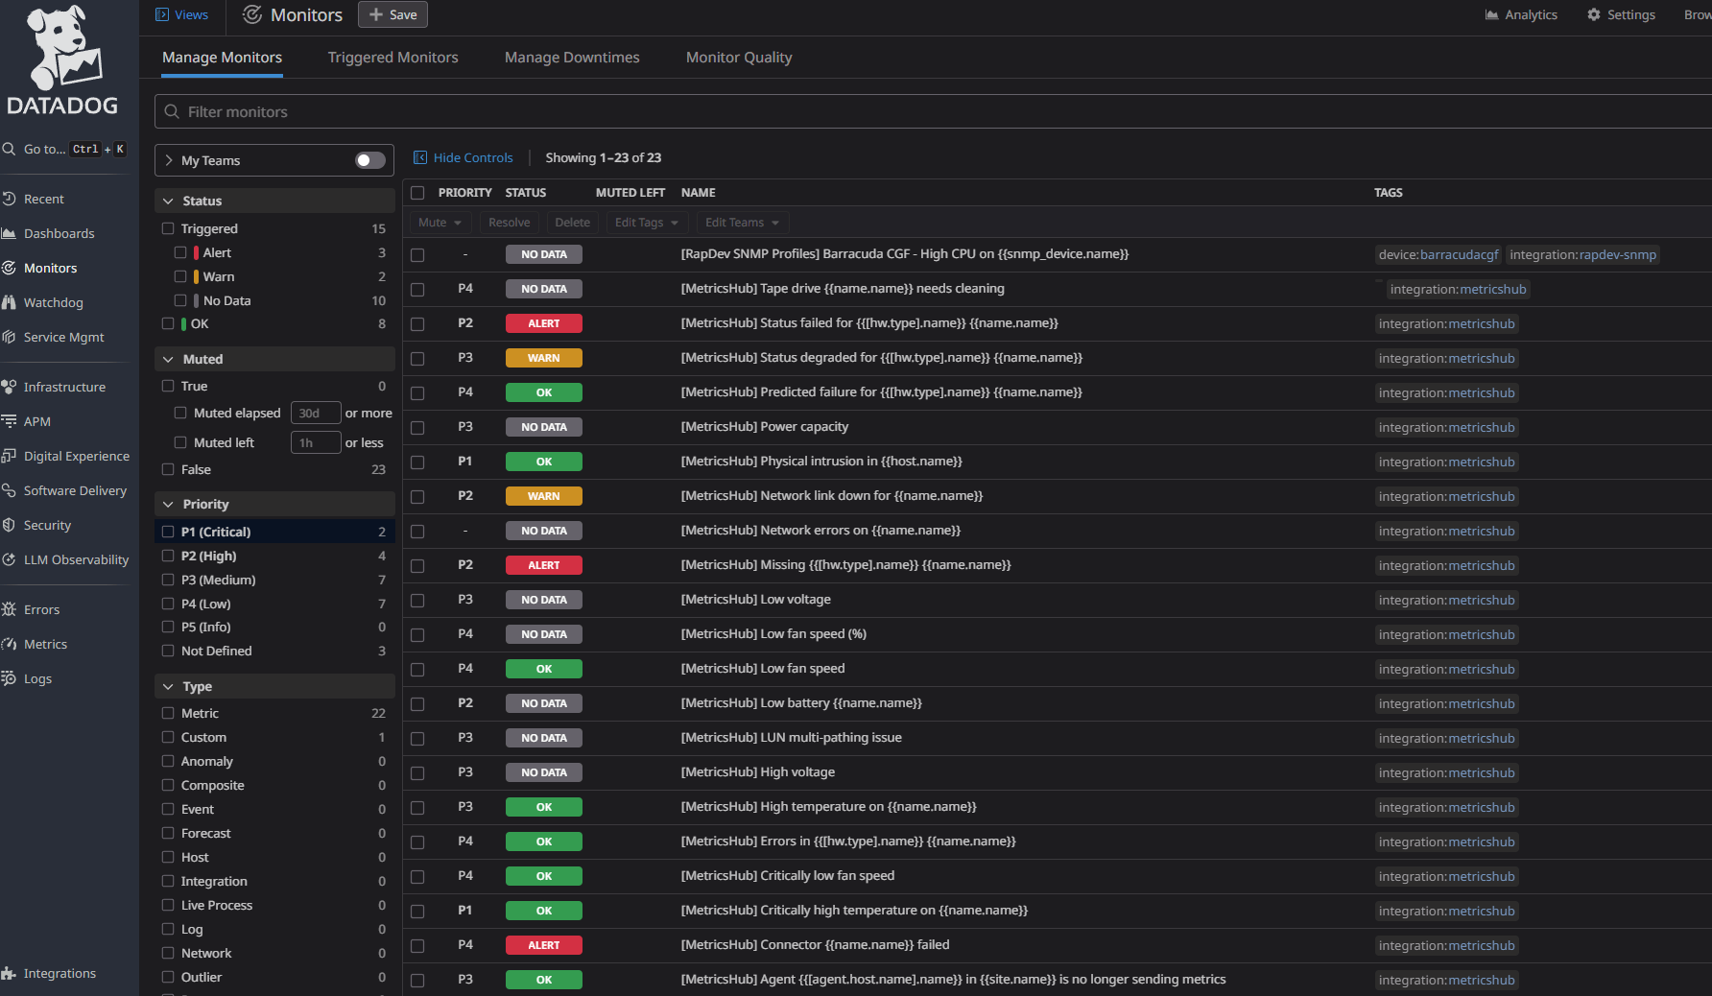Click the Save button

coord(392,14)
